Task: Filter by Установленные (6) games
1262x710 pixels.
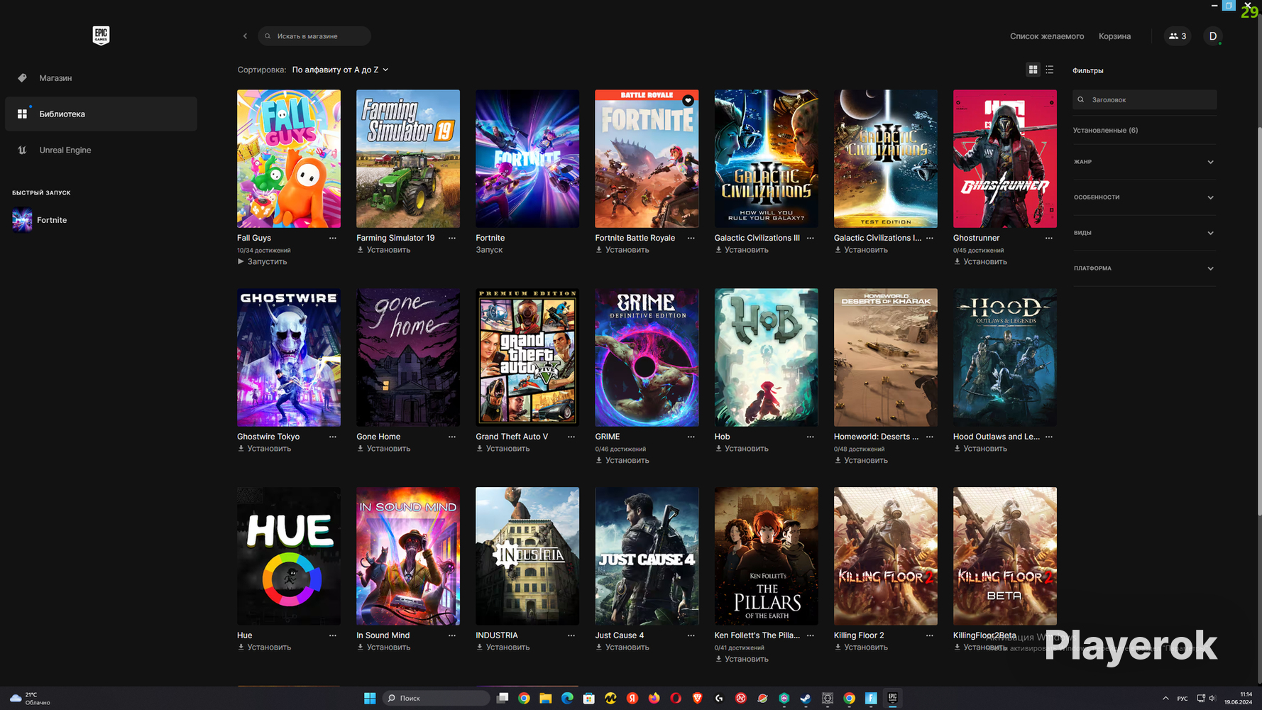Action: click(x=1105, y=131)
